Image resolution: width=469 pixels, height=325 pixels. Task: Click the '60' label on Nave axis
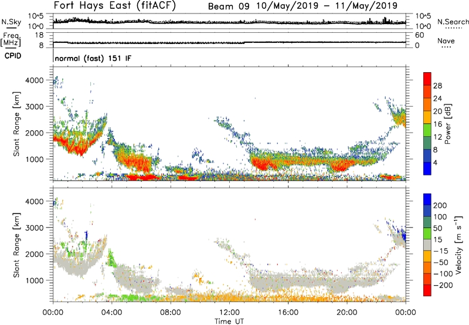coord(420,35)
